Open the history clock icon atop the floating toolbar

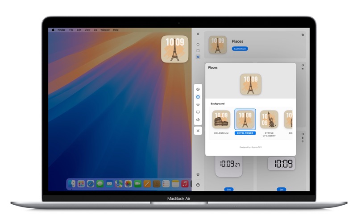point(198,89)
